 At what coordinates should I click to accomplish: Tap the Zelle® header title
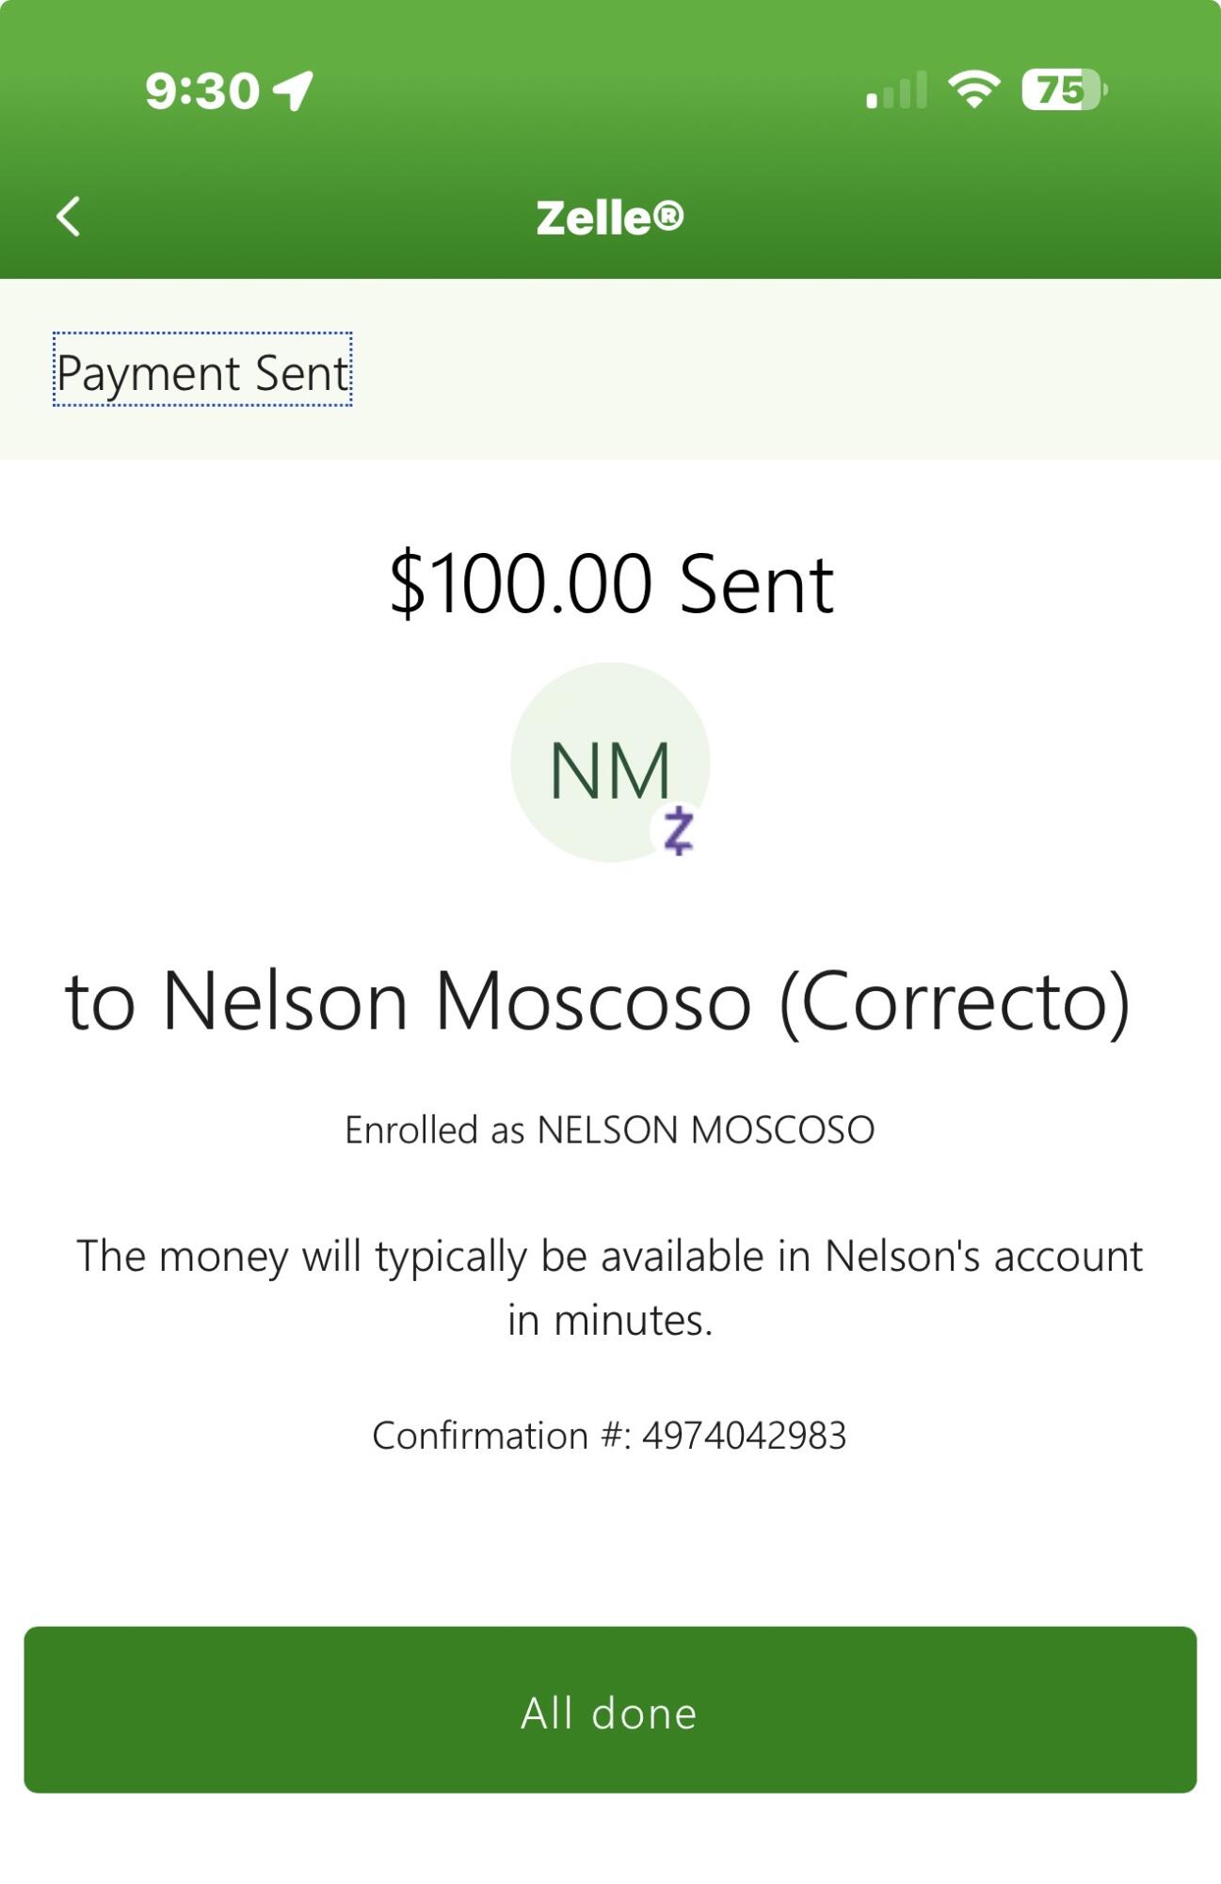point(610,218)
